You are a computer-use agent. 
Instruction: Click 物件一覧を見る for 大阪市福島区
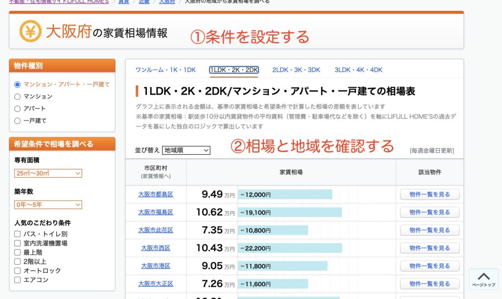coord(429,212)
